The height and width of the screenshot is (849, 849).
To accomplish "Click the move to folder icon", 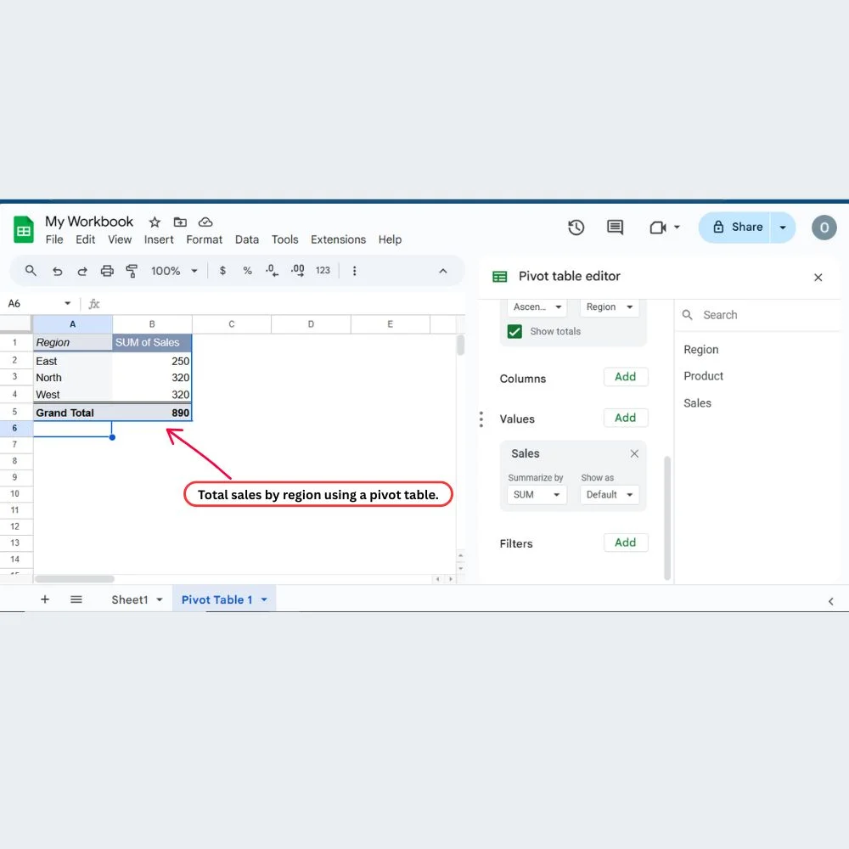I will [x=180, y=222].
